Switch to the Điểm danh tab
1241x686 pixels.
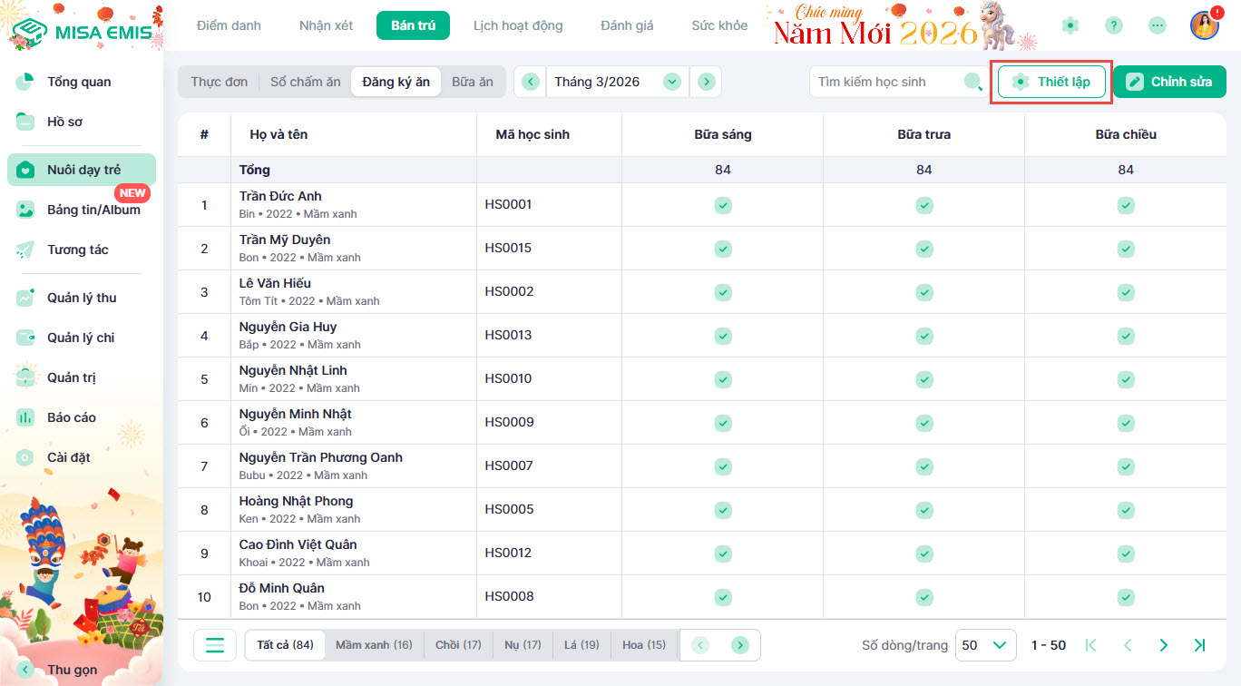[229, 25]
